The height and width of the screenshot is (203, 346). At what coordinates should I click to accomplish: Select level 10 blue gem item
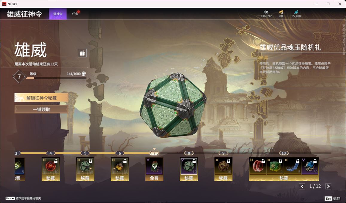[x=310, y=166]
